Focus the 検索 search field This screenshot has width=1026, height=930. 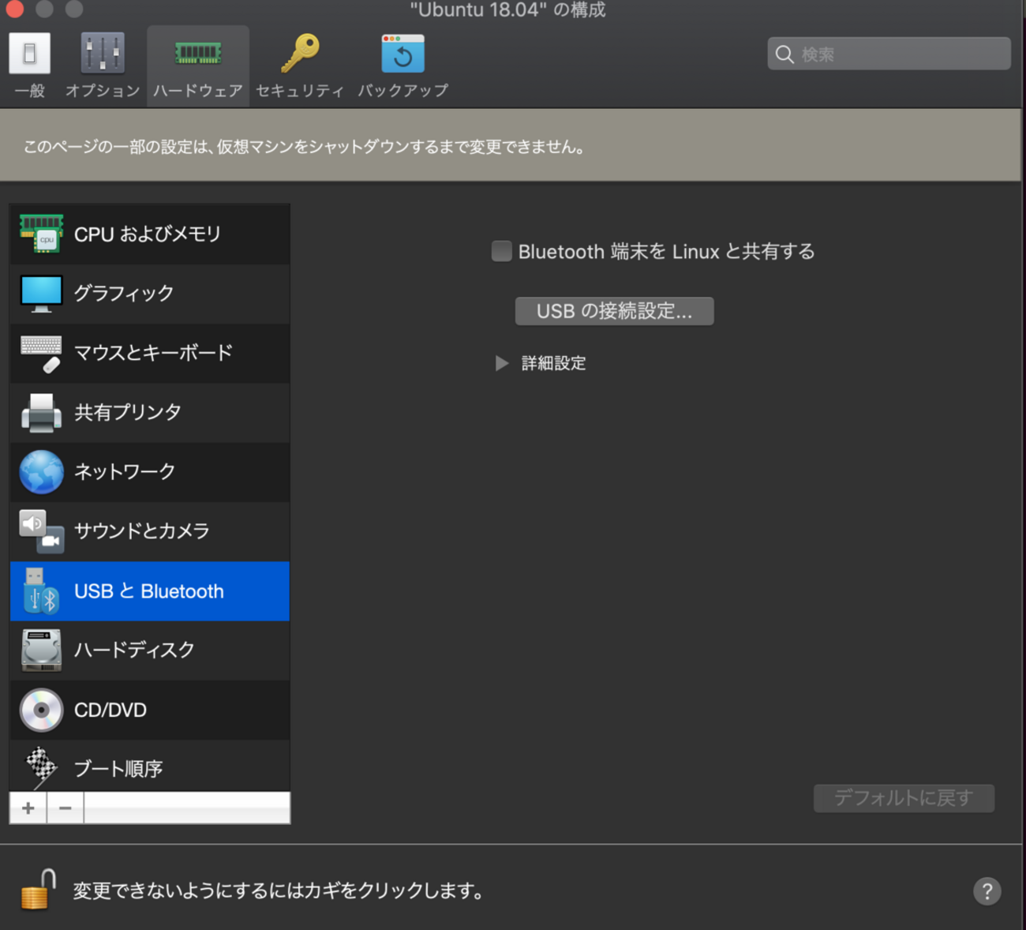click(889, 54)
